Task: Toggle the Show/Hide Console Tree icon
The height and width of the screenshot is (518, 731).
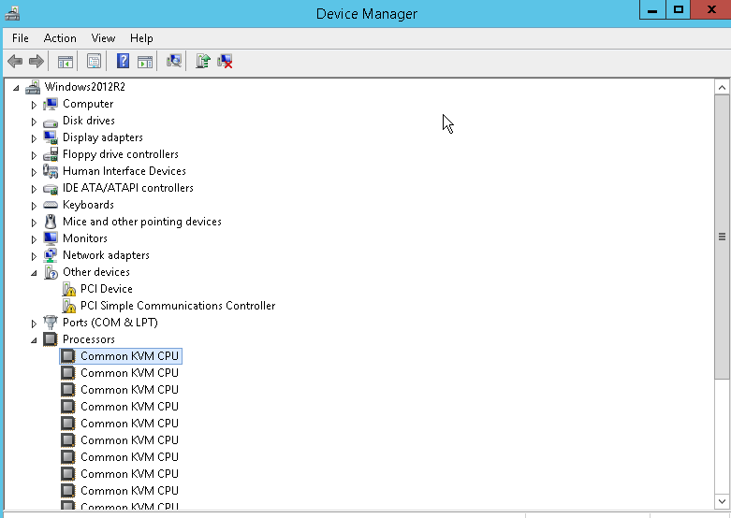Action: click(x=66, y=61)
